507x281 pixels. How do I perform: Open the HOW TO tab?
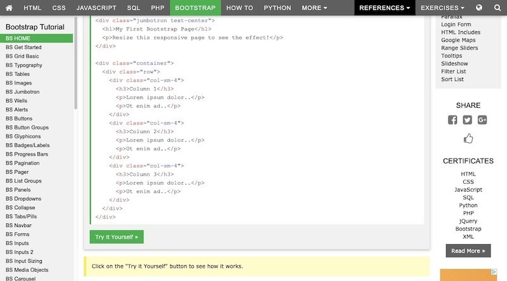[240, 8]
